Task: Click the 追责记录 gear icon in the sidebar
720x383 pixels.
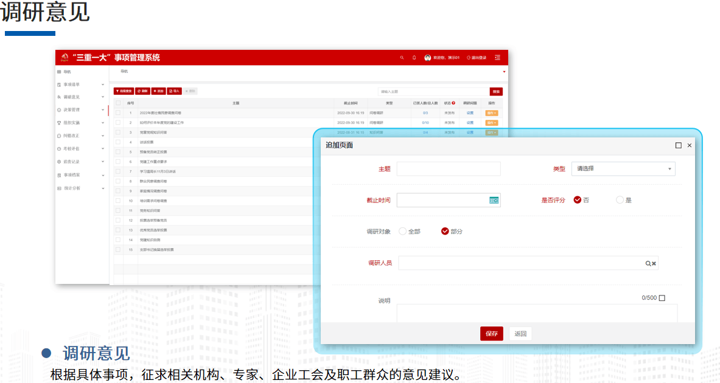Action: 59,162
